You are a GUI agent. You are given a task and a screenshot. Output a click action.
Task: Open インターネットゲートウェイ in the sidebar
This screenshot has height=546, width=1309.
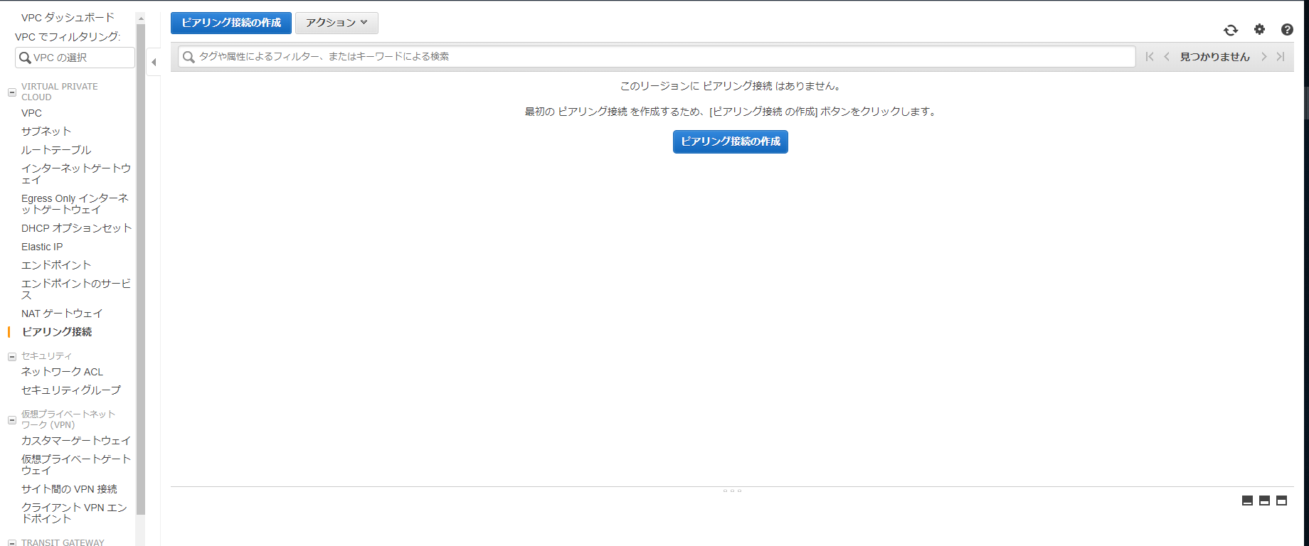point(76,174)
